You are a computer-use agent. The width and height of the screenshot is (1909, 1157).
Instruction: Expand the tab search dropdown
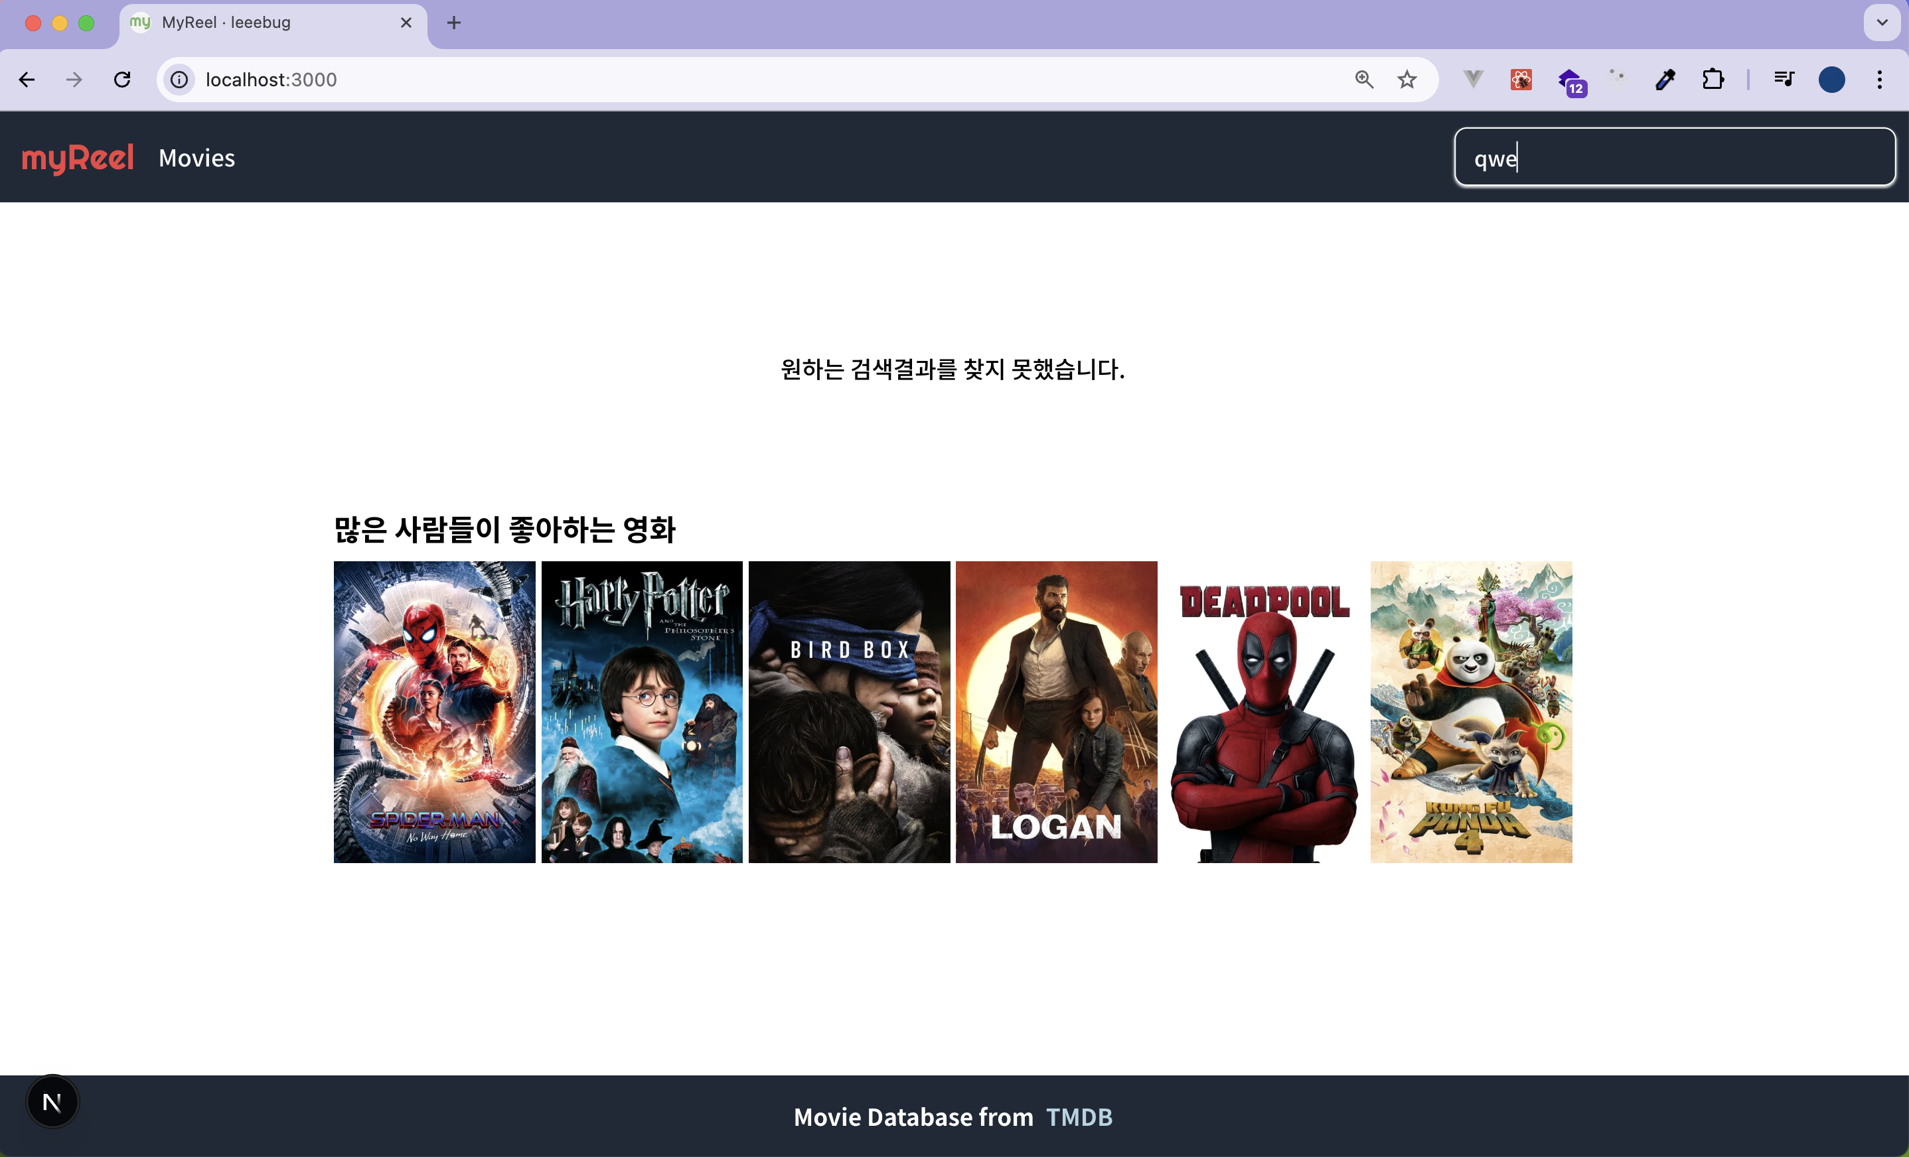tap(1882, 23)
